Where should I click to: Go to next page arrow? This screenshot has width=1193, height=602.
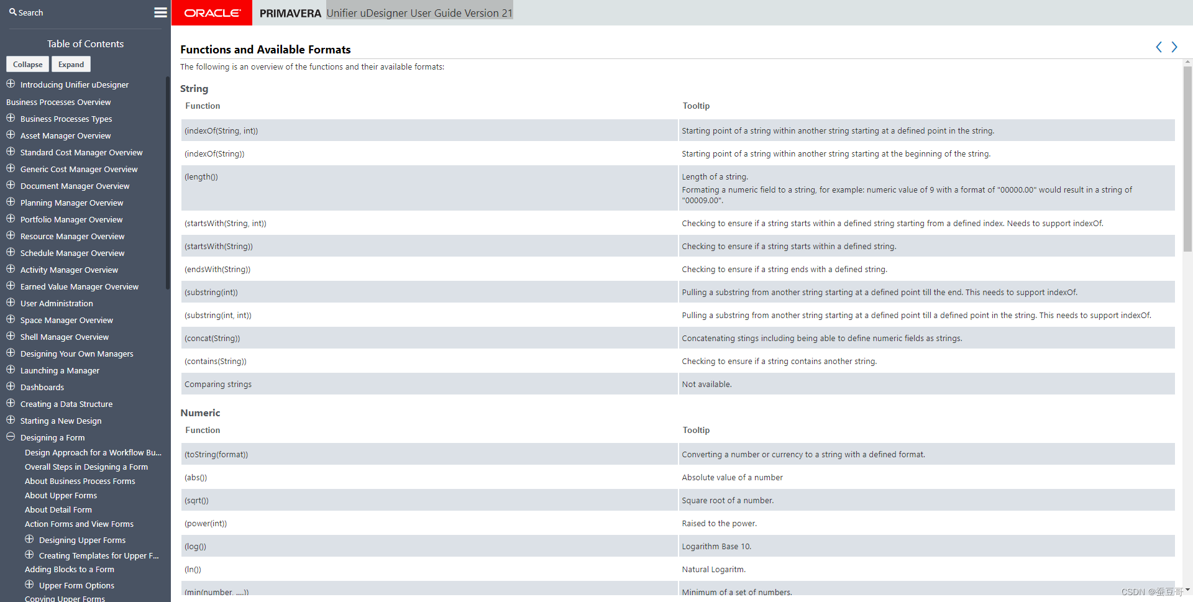pos(1174,47)
